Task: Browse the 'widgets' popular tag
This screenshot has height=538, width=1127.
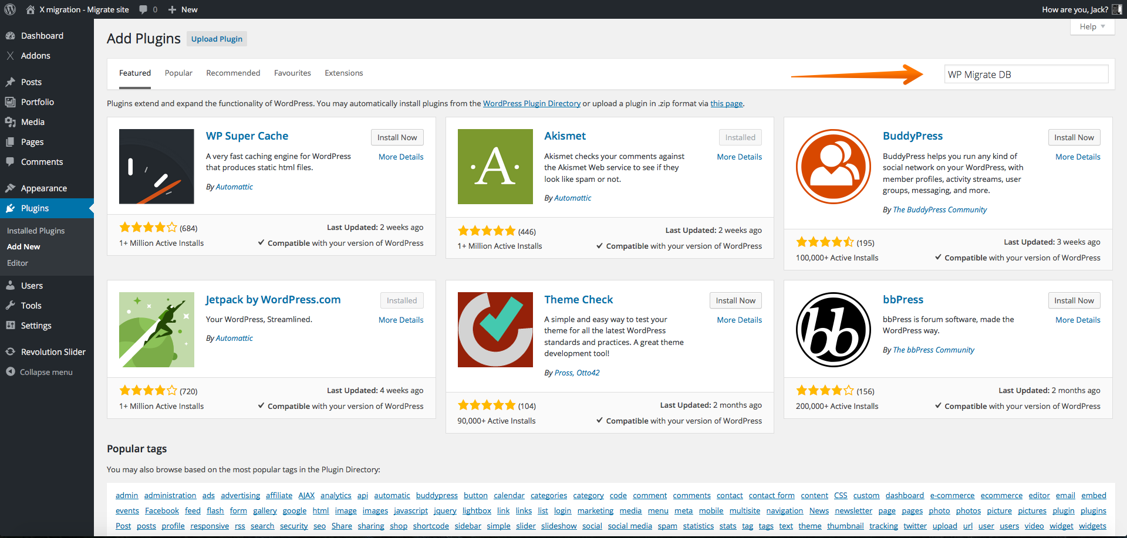Action: click(x=1092, y=526)
